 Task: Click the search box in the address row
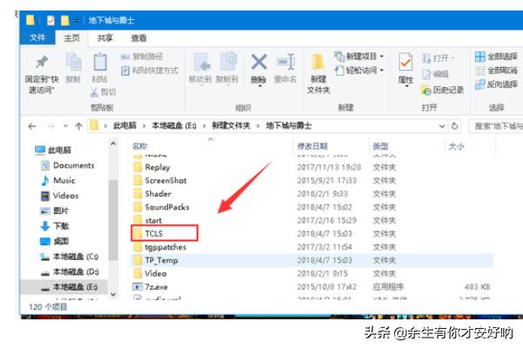click(x=497, y=126)
